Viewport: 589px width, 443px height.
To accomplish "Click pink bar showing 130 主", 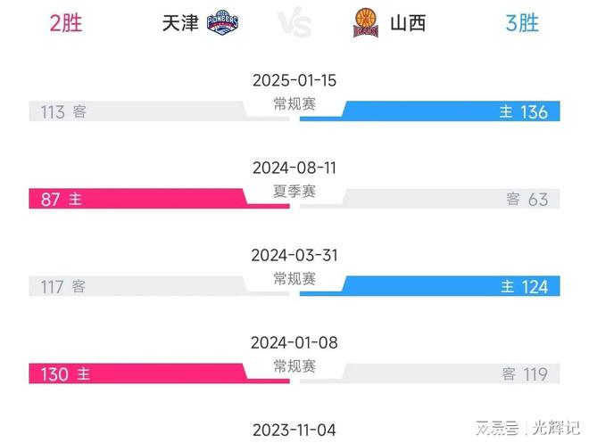I will 159,373.
